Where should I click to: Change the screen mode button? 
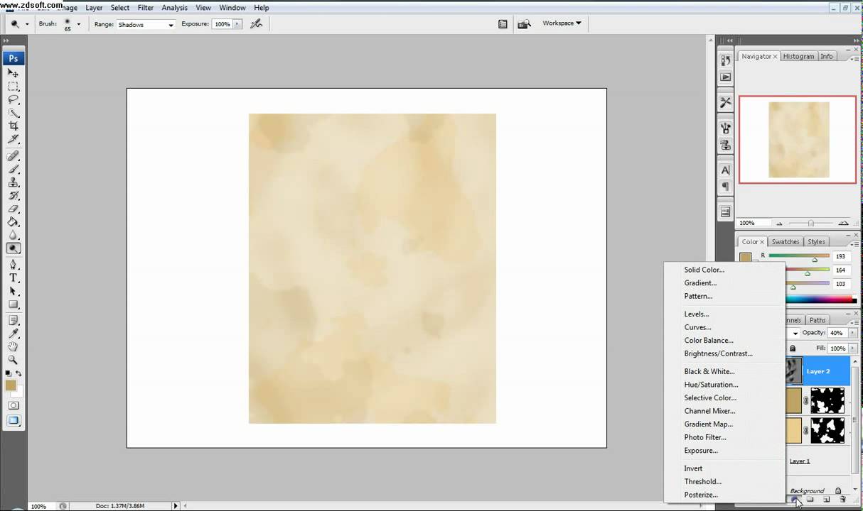click(13, 421)
